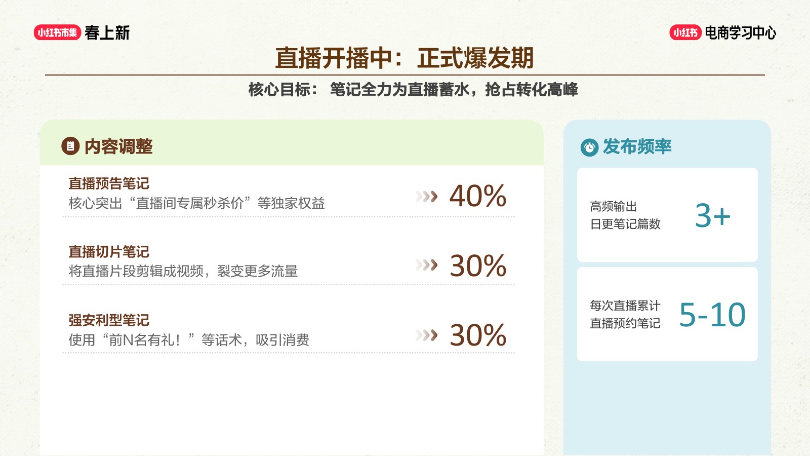Screen dimensions: 810x456
Task: Click the chevron arrows beside the 强安利型笔记 30%
Action: (x=426, y=334)
